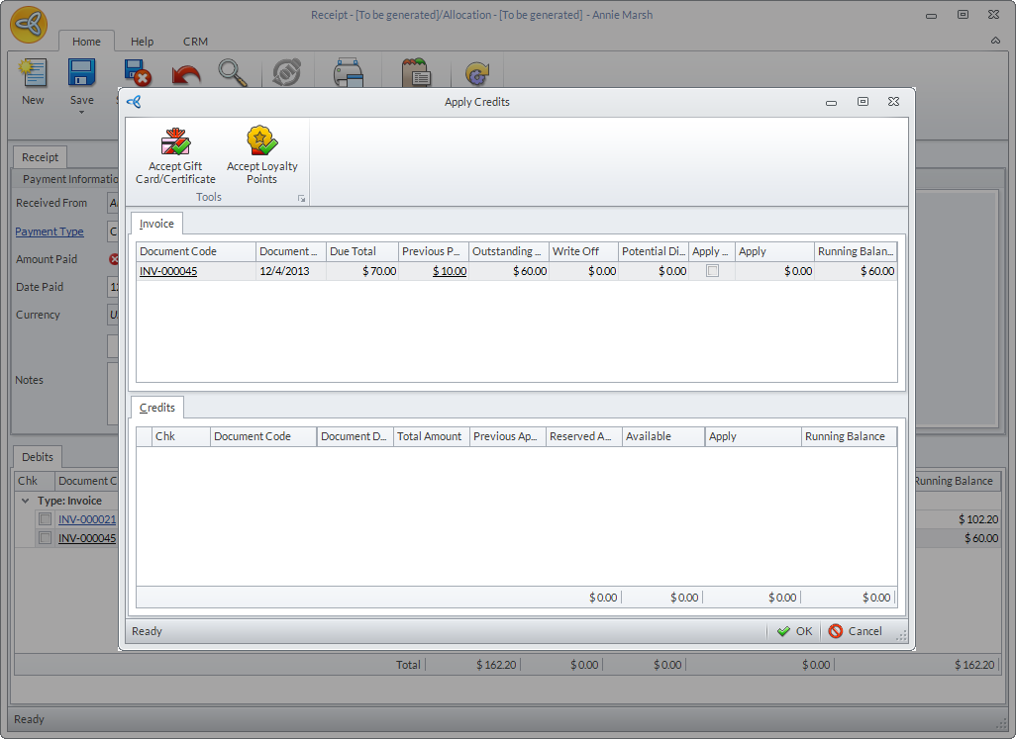Switch to the Credits tab
1016x739 pixels.
156,408
